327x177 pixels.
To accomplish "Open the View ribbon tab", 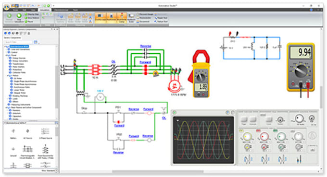I will [x=33, y=10].
